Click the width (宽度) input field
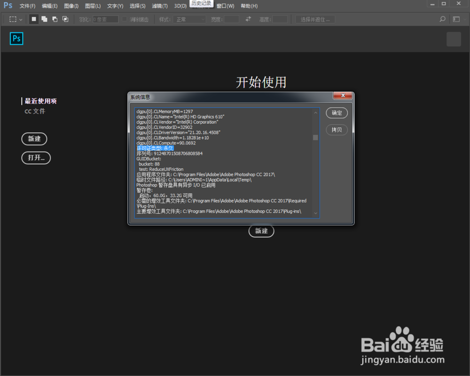Viewport: 470px width, 376px height. (x=231, y=19)
